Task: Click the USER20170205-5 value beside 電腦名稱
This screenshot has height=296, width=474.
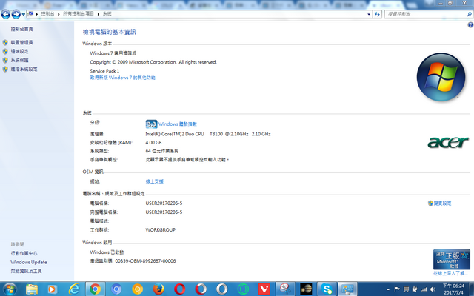Action: pos(164,203)
